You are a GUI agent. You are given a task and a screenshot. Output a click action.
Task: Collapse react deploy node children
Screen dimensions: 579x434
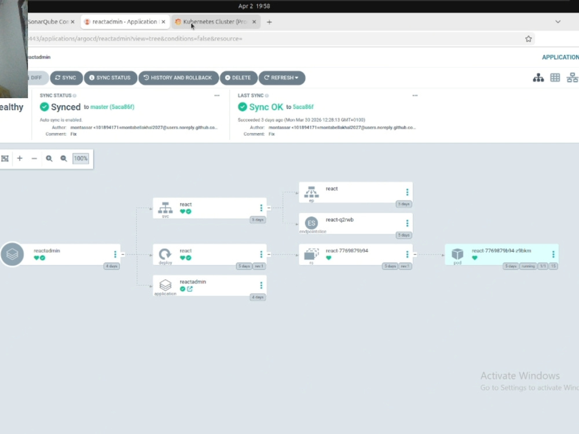pyautogui.click(x=269, y=254)
